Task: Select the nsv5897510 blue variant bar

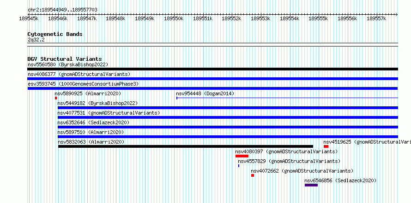Action: click(x=228, y=137)
